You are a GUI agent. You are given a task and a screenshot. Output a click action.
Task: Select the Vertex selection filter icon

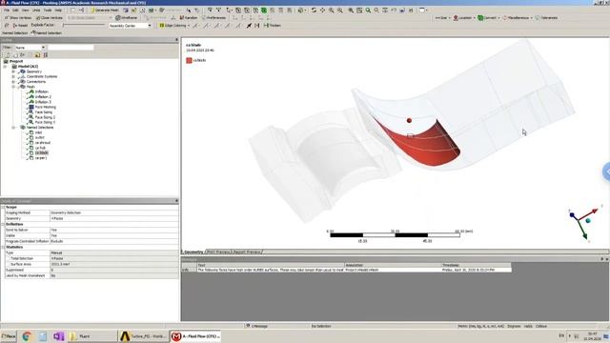click(x=238, y=10)
